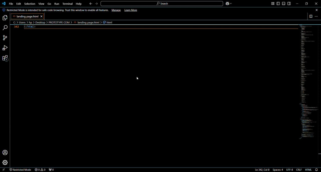Open the Extensions view

click(x=5, y=58)
